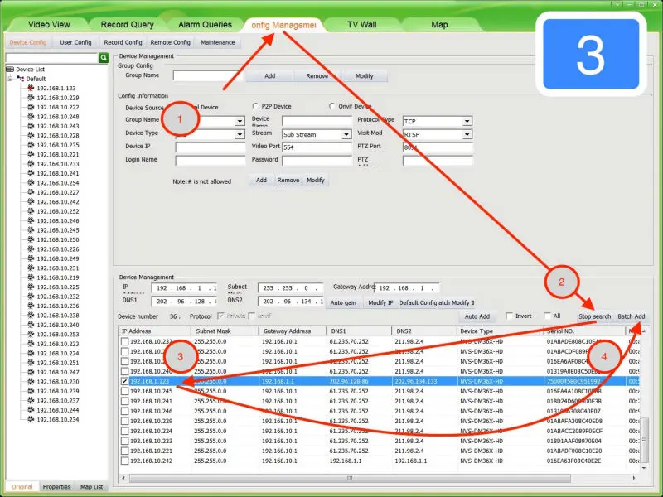Click the table horizontal scrollbar thumb

(x=350, y=478)
